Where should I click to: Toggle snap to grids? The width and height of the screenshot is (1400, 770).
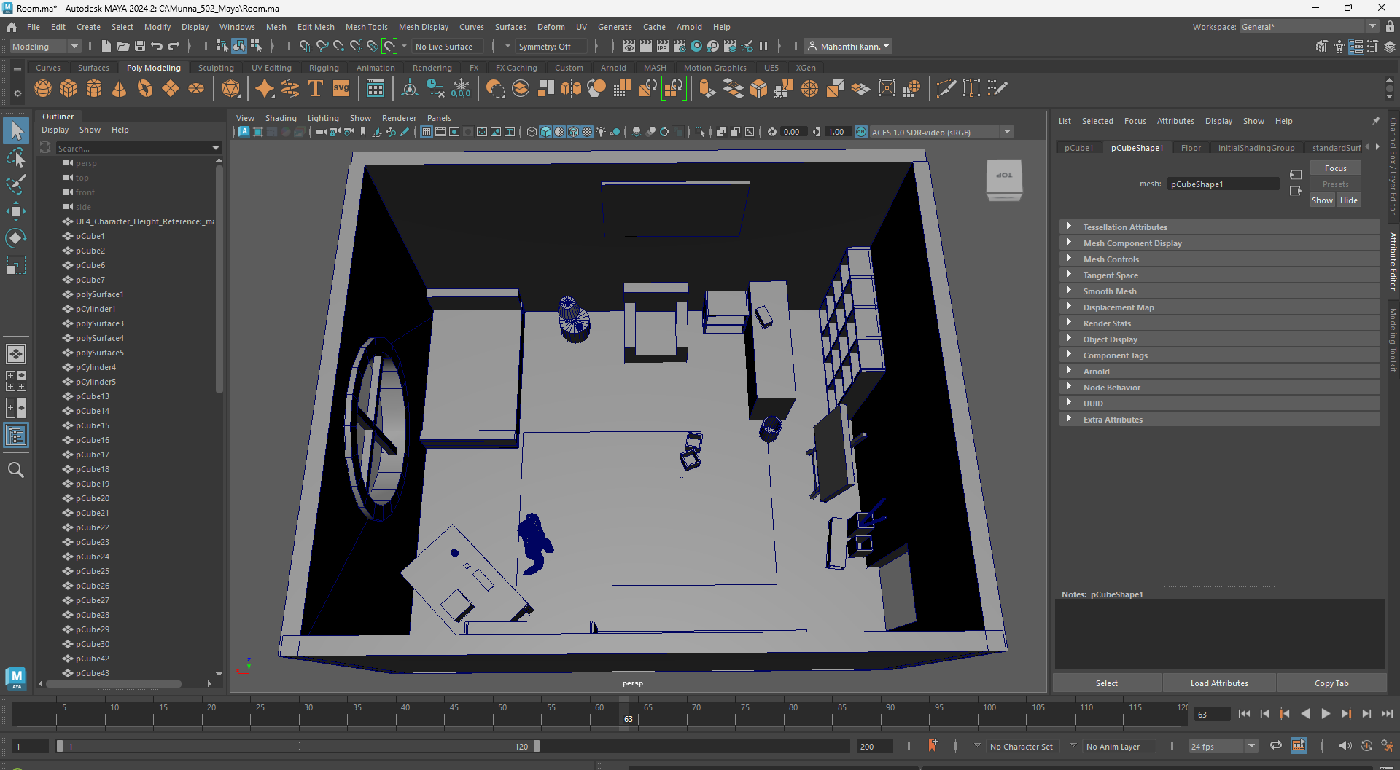(x=305, y=47)
